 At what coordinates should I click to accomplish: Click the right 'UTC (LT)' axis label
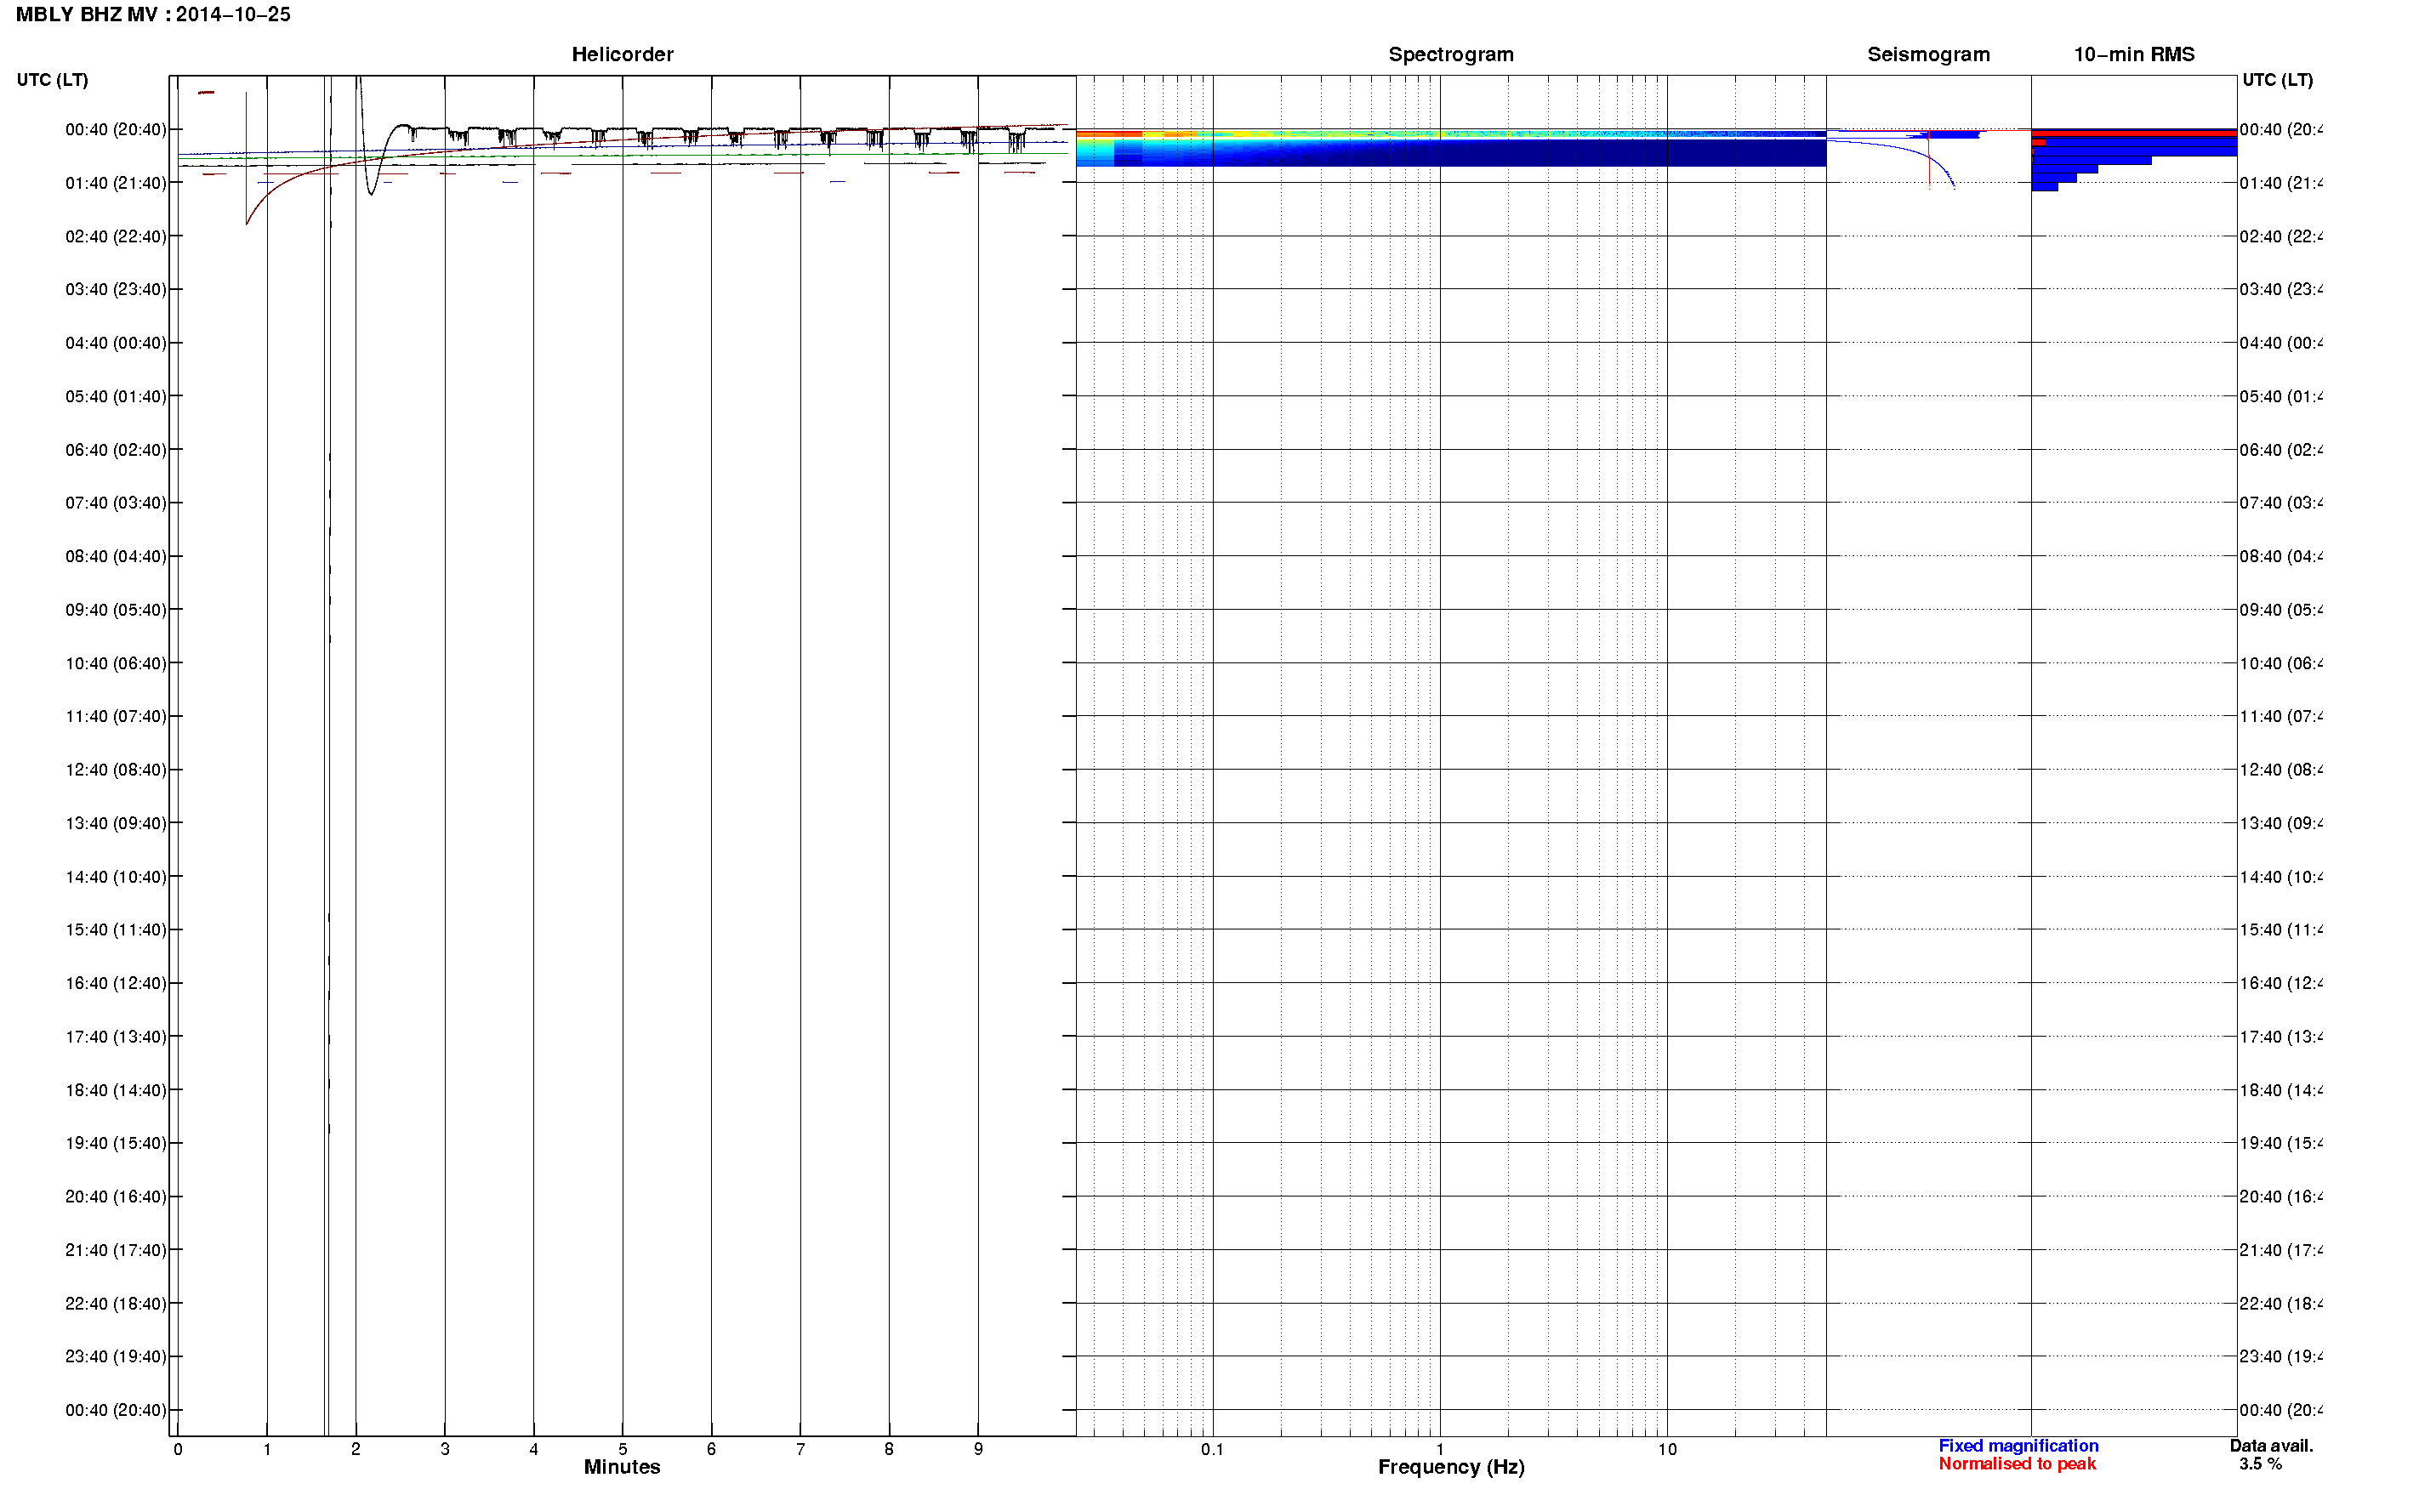click(x=2277, y=80)
